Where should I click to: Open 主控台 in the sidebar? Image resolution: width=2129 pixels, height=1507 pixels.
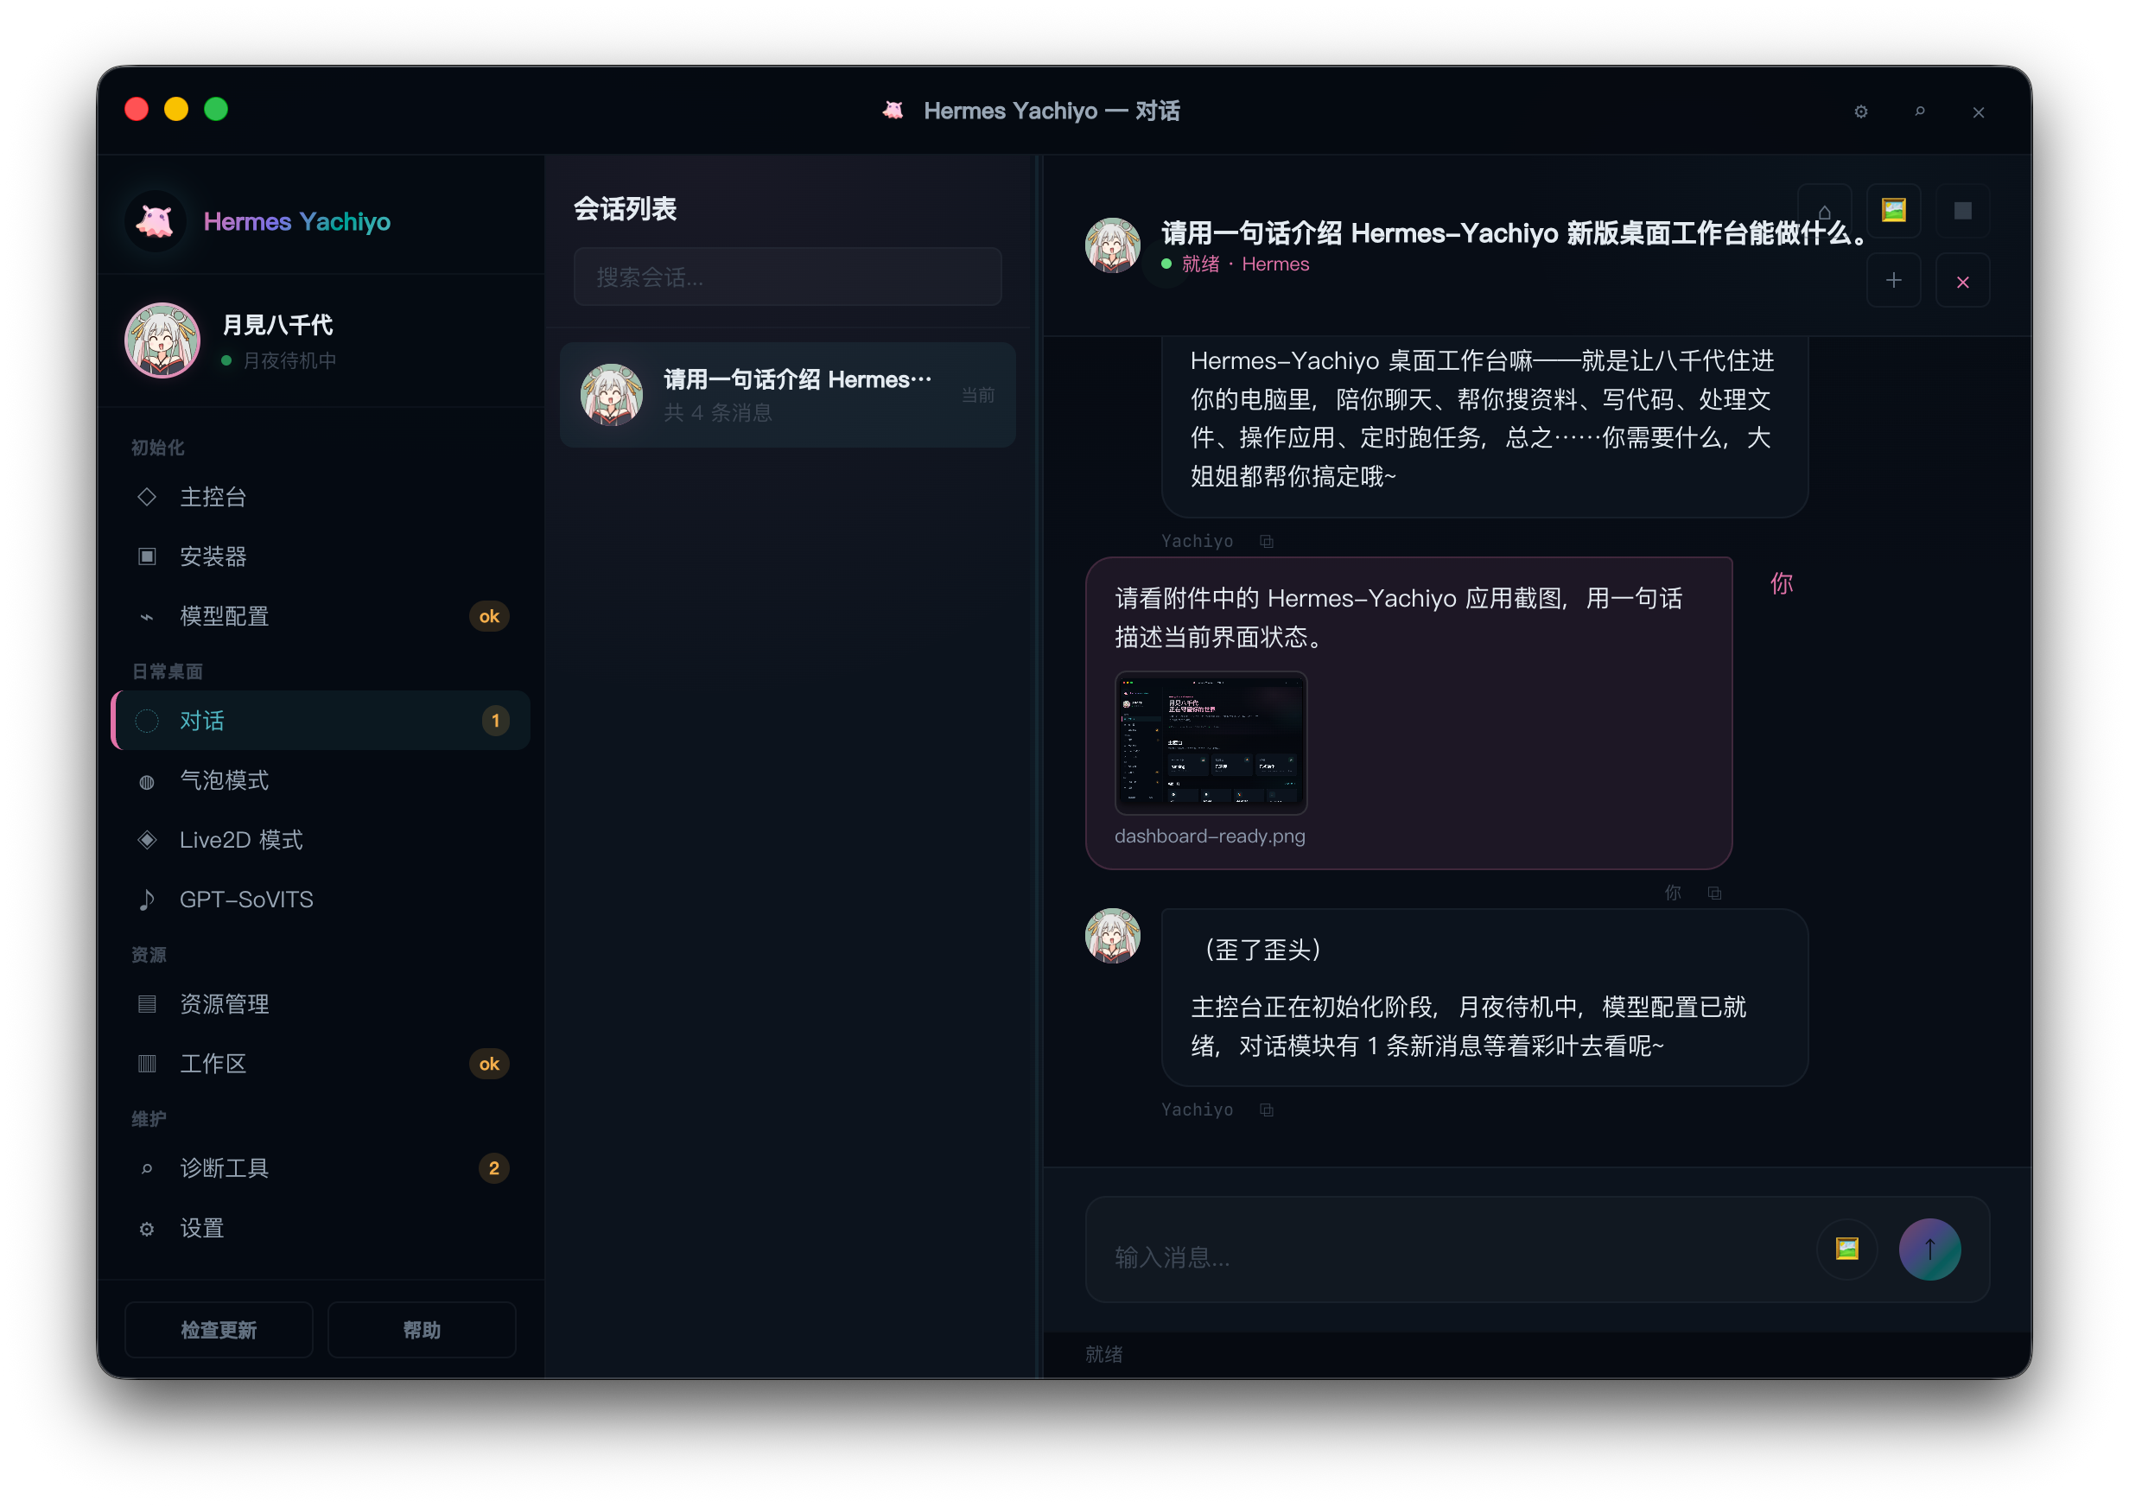[320, 497]
